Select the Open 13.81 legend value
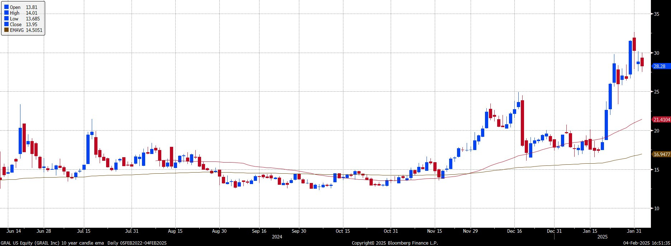Image resolution: width=671 pixels, height=246 pixels. [32, 7]
